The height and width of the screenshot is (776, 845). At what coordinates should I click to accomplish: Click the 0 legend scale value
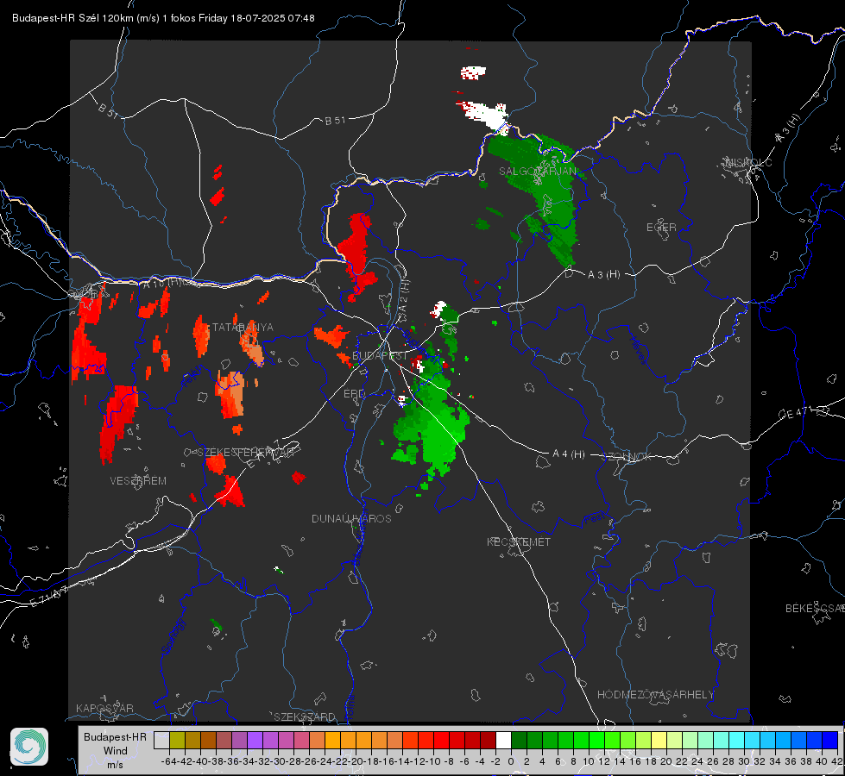coord(511,761)
